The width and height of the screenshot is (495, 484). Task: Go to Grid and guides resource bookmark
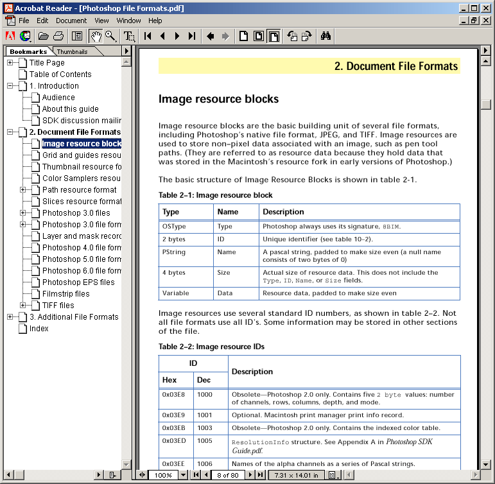point(82,155)
